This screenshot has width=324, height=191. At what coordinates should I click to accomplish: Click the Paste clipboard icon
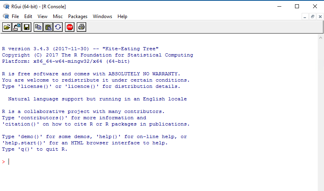[48, 27]
